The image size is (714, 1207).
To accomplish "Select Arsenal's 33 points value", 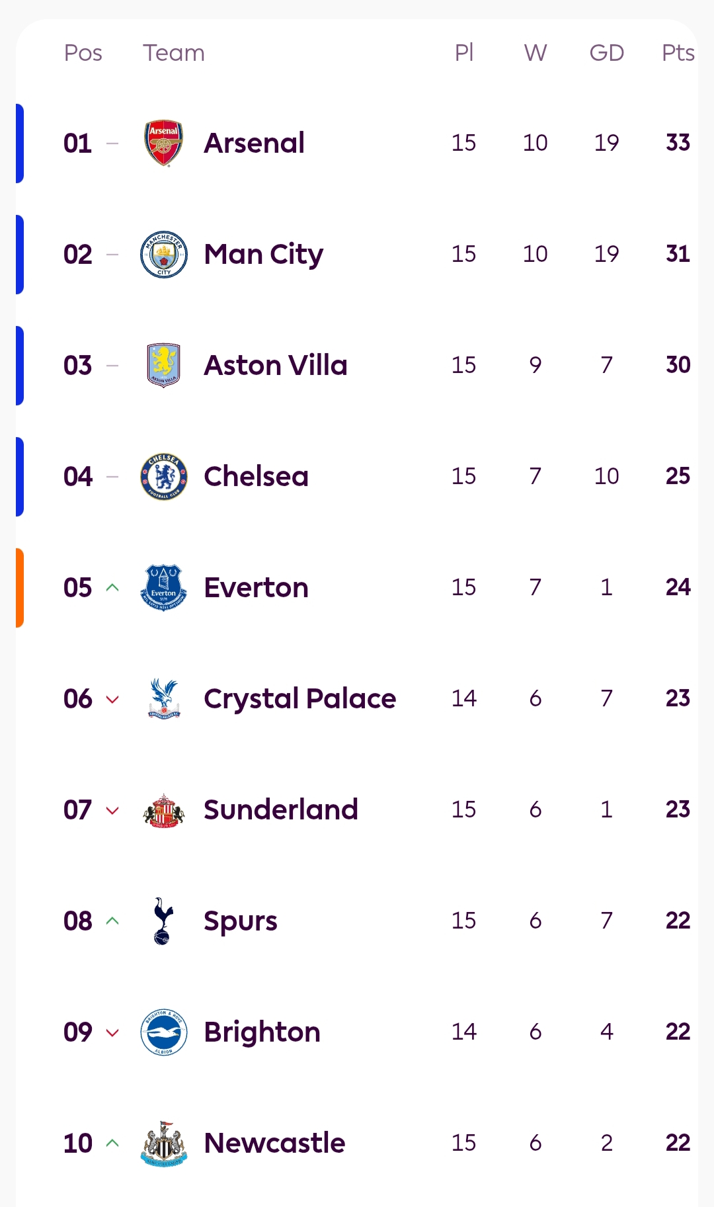I will pos(678,143).
